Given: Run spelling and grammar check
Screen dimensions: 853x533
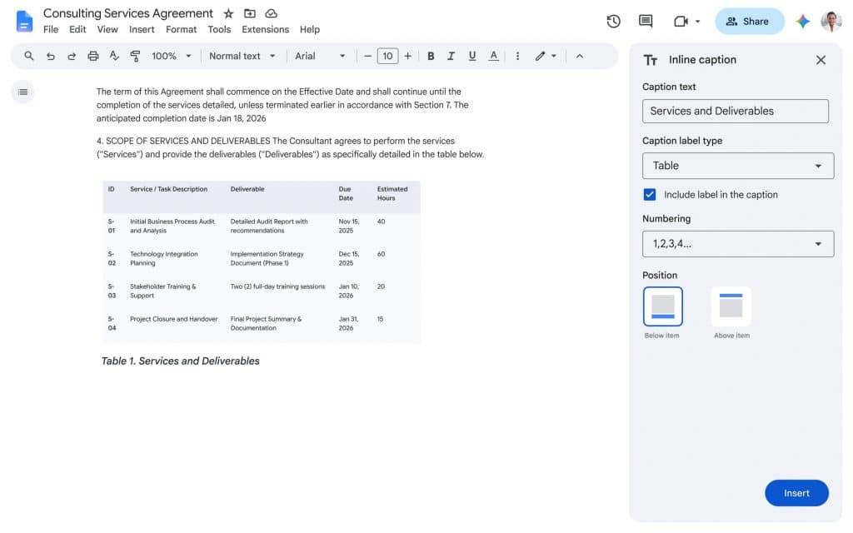Looking at the screenshot, I should [x=113, y=56].
